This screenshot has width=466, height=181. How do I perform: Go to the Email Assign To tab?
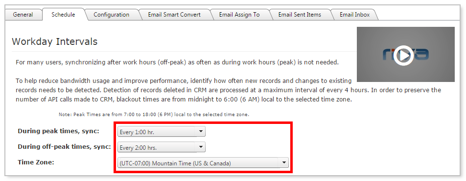click(239, 15)
